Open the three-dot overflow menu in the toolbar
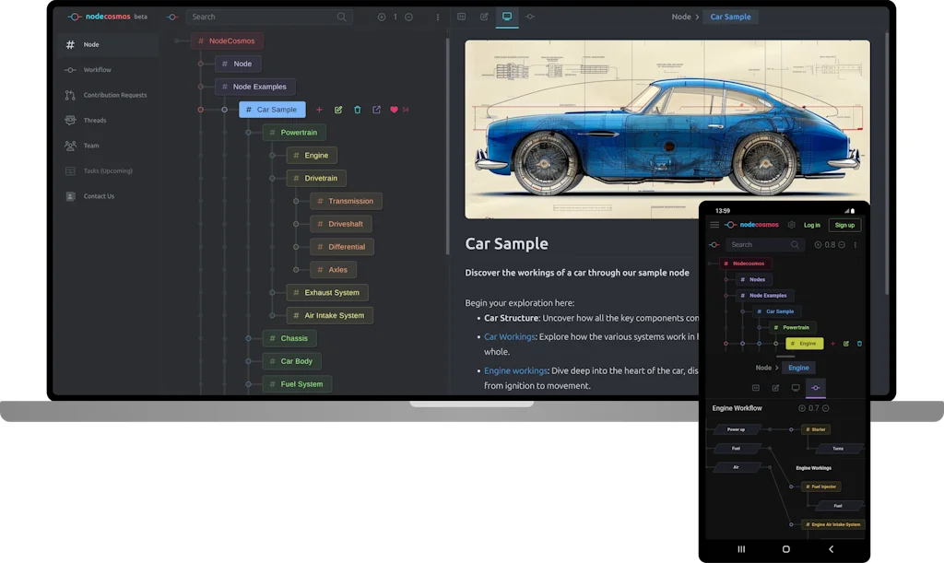 (x=438, y=17)
